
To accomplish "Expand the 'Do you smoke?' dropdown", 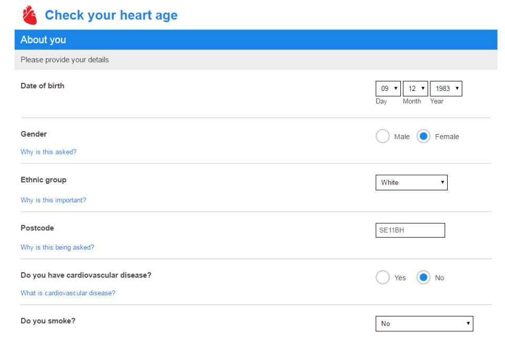I will (x=424, y=323).
